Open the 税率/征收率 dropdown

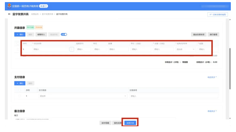(x=186, y=49)
